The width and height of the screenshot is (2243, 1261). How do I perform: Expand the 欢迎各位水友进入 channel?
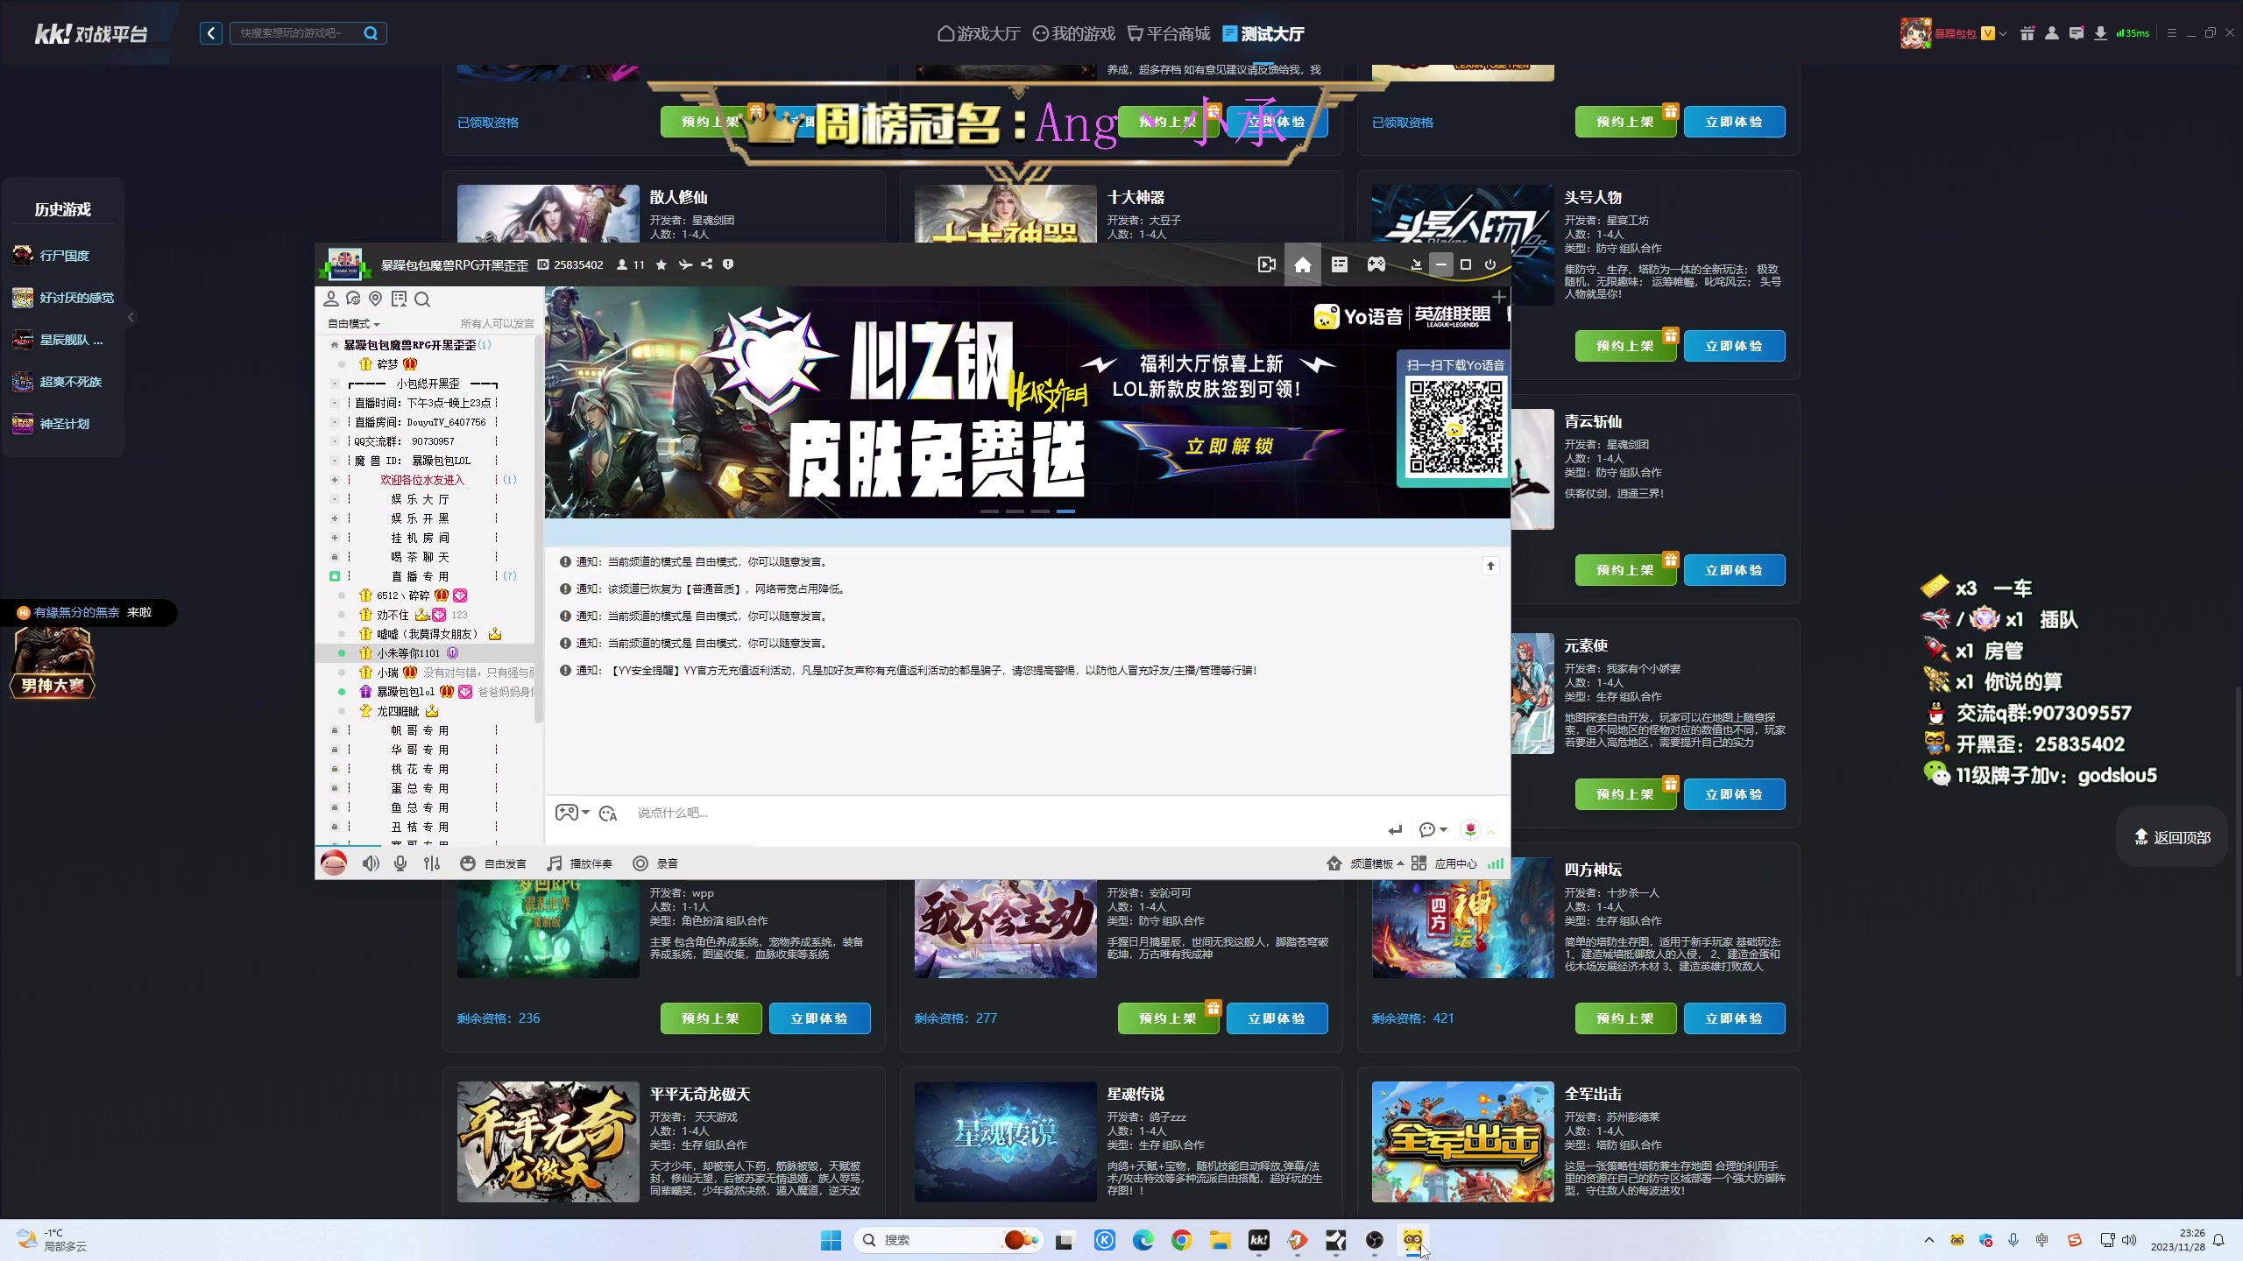[335, 480]
